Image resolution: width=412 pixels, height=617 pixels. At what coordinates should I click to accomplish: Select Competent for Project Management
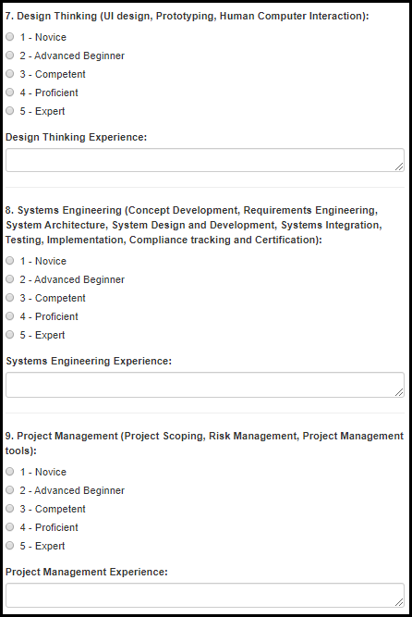pyautogui.click(x=10, y=509)
